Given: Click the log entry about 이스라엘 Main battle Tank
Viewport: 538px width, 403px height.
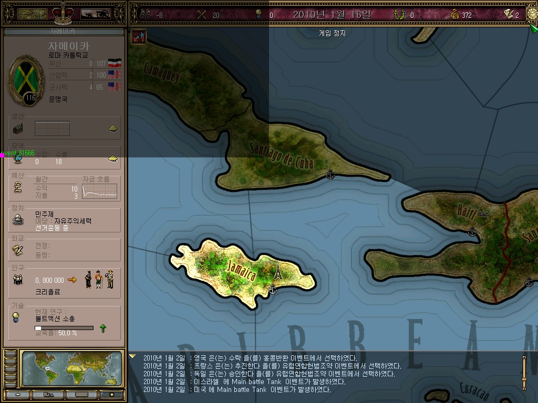Looking at the screenshot, I should [x=244, y=381].
